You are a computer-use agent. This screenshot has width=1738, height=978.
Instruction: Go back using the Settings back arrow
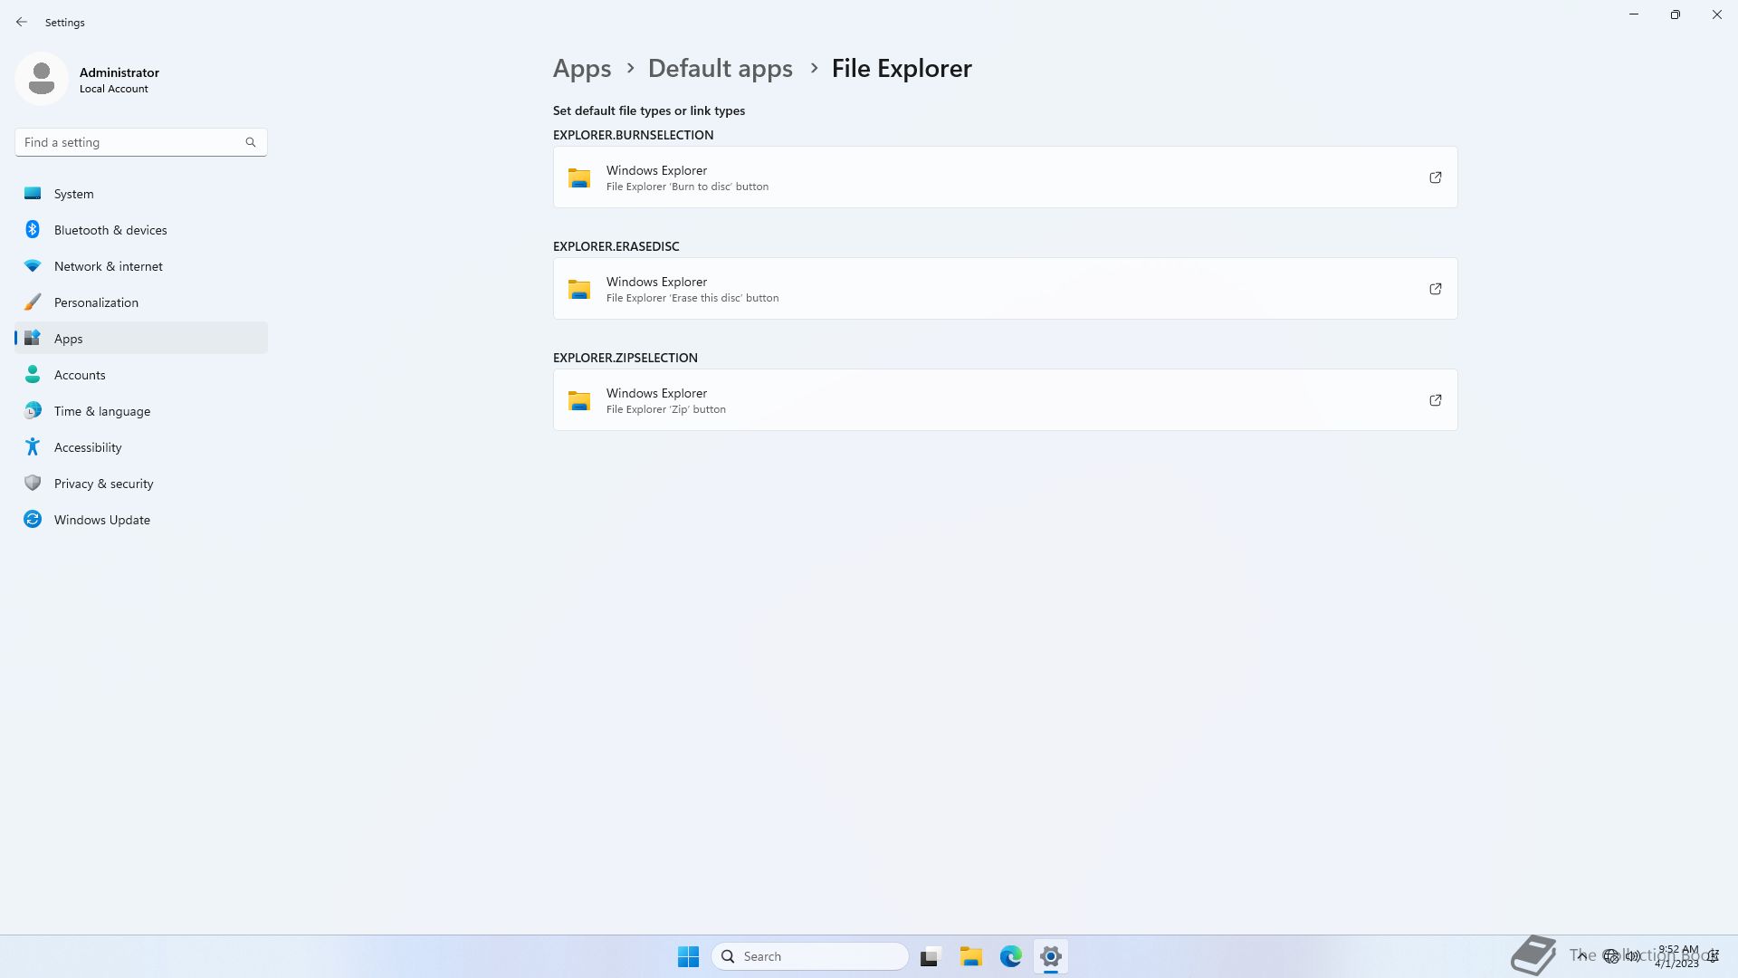pyautogui.click(x=22, y=22)
